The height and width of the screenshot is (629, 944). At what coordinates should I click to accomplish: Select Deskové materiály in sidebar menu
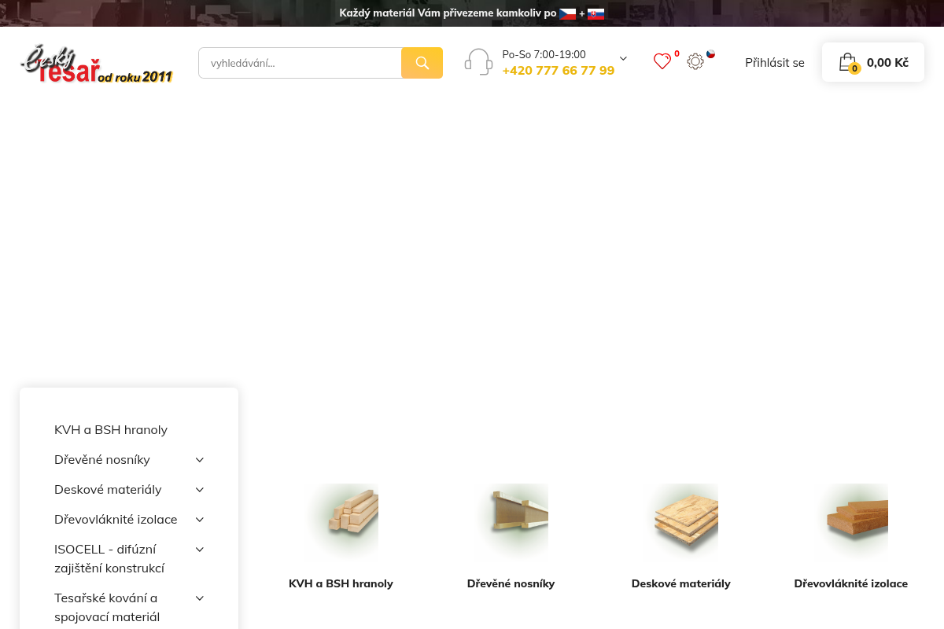tap(108, 490)
